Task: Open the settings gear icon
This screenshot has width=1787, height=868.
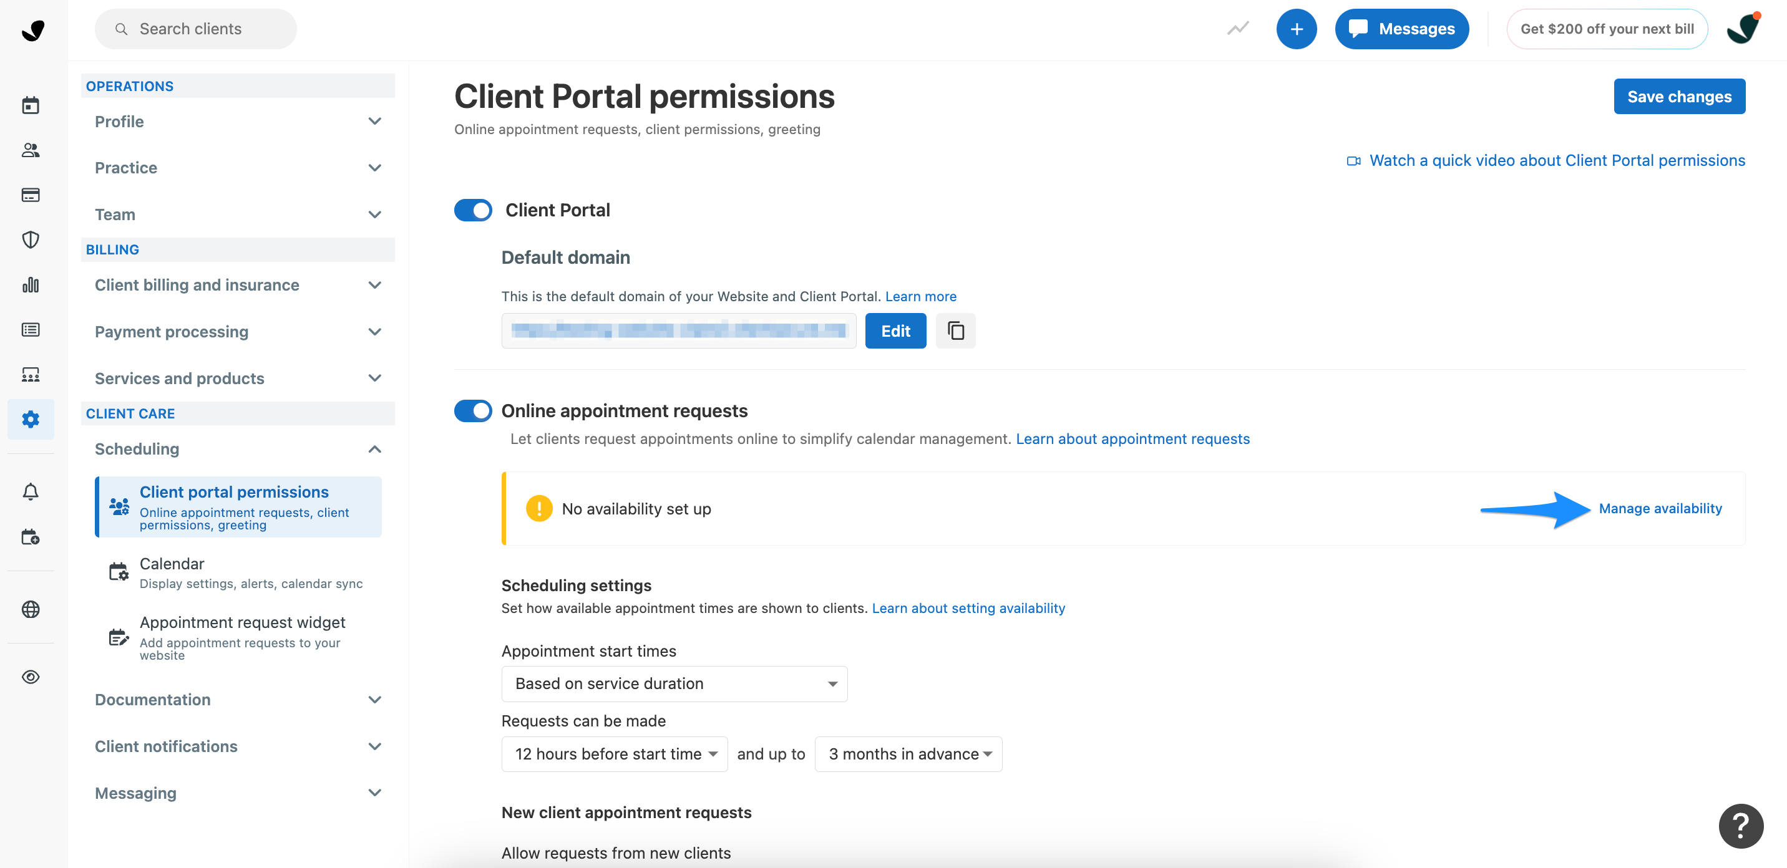Action: 31,419
